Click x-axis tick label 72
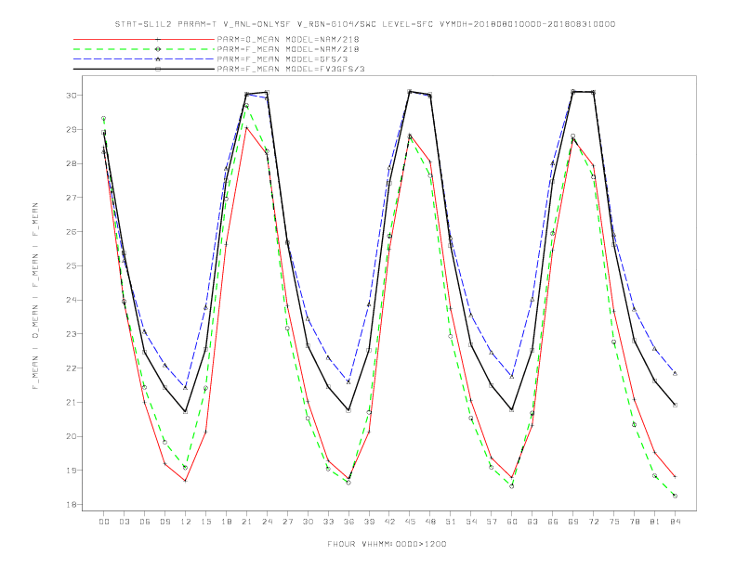 click(x=593, y=522)
